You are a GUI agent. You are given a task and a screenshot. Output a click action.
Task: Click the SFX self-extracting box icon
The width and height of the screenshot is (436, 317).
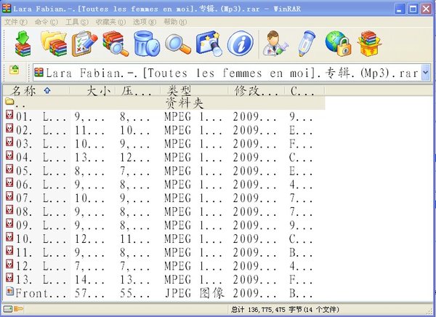[x=369, y=44]
